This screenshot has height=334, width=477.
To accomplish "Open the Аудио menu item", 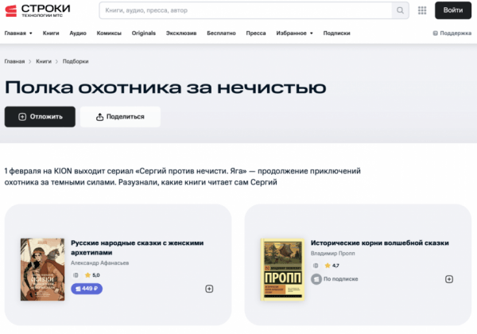I will (x=78, y=33).
